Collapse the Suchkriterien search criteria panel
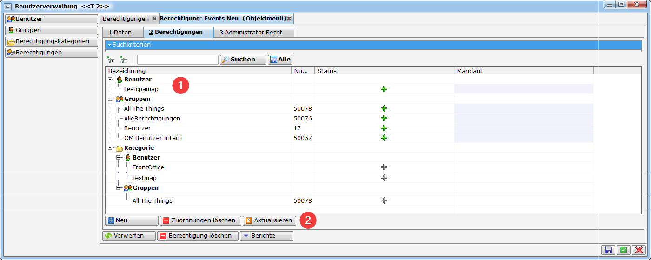Screen dimensions: 651x260 [110, 45]
